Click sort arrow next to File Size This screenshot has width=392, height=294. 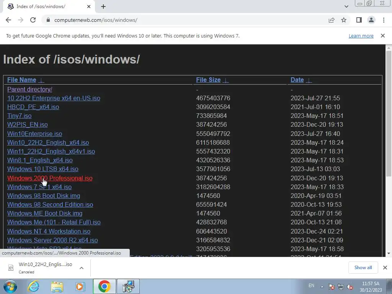click(225, 80)
